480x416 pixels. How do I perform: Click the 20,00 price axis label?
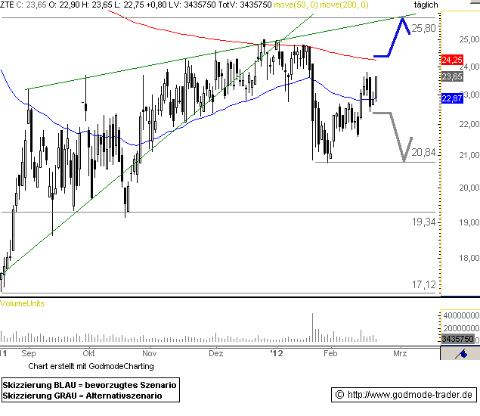[x=469, y=188]
